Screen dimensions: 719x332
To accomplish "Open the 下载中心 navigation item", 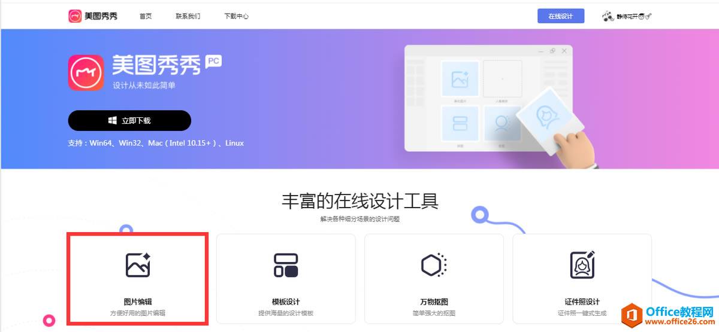I will (236, 16).
